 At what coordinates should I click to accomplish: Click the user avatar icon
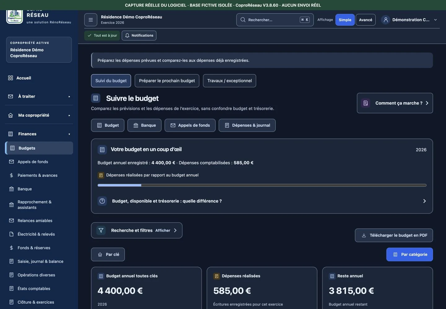[386, 20]
